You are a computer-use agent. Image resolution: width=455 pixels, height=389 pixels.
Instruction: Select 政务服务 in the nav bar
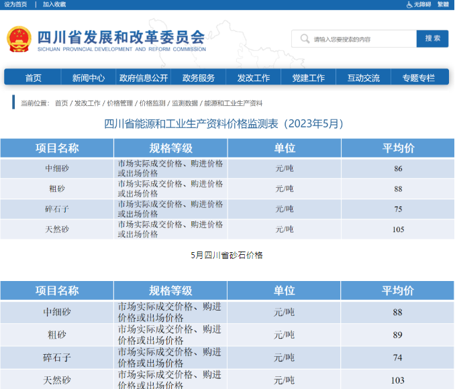198,78
